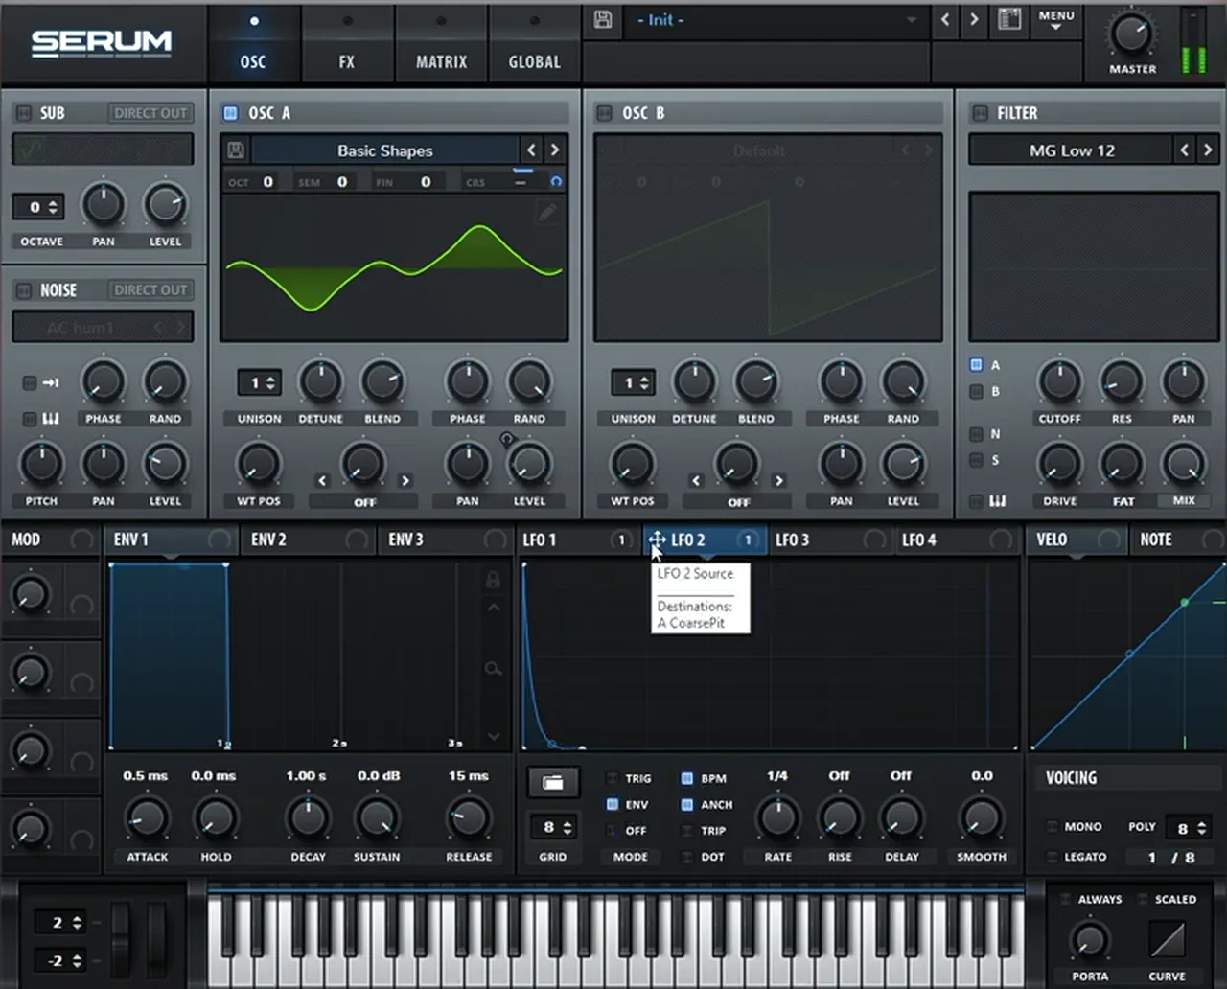Screen dimensions: 1227x989
Task: Select next Basic Shapes wavetable arrow
Action: [554, 150]
